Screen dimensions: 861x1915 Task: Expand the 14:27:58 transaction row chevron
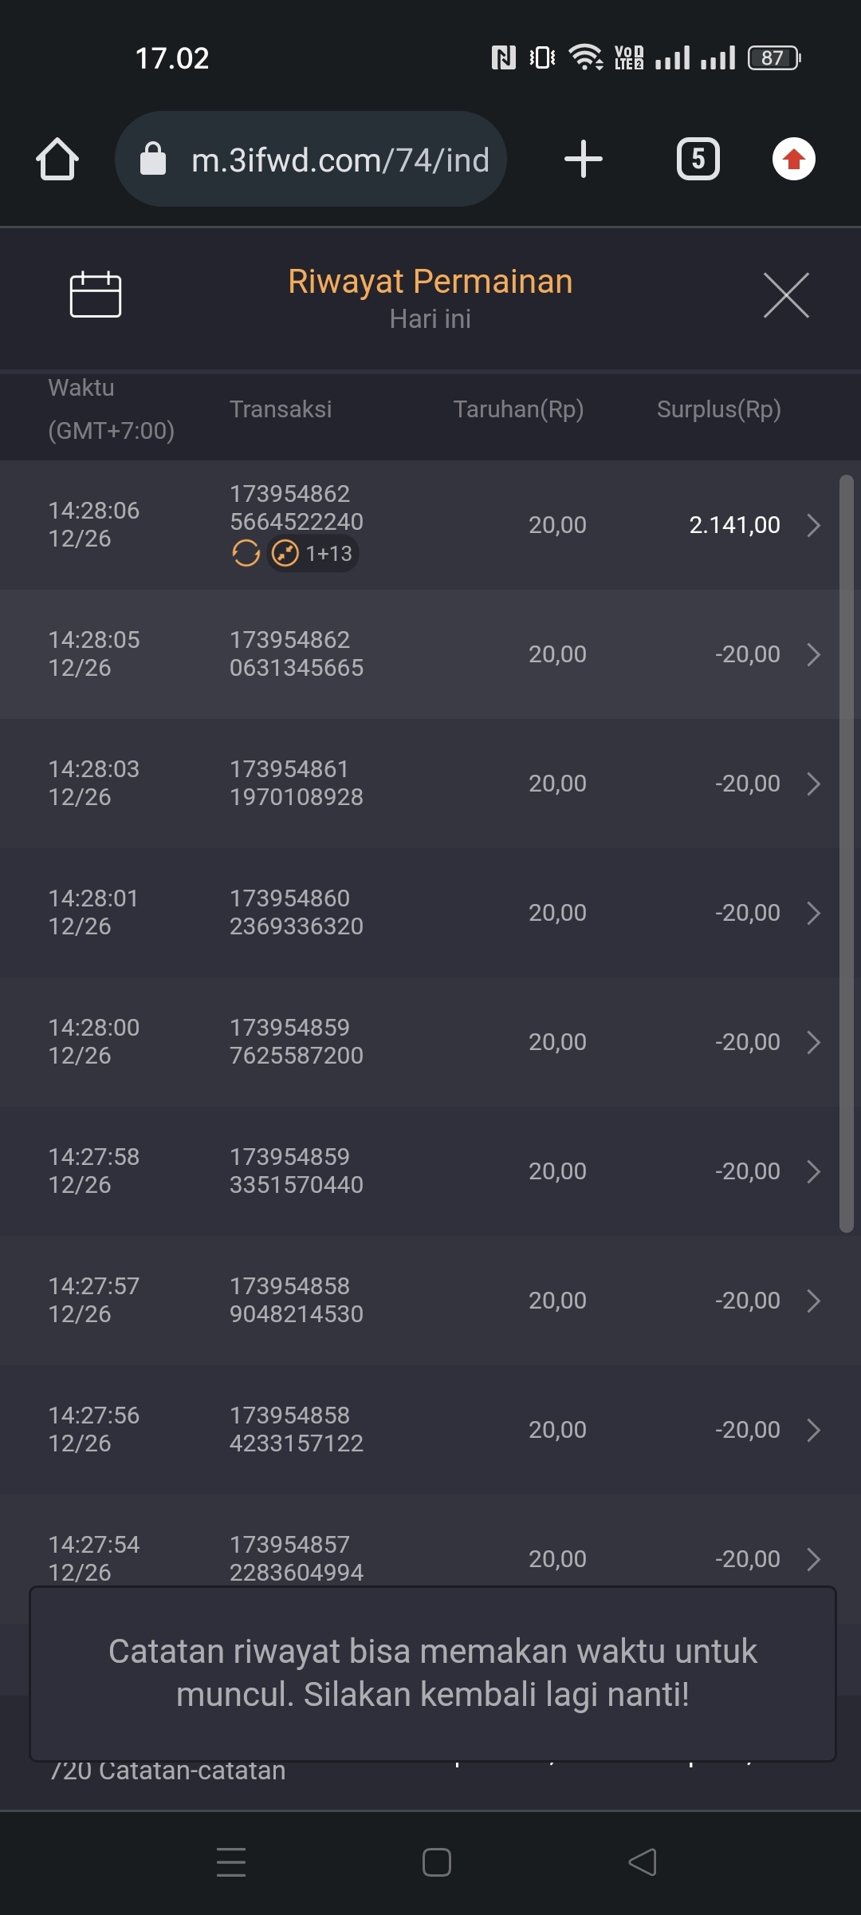813,1171
